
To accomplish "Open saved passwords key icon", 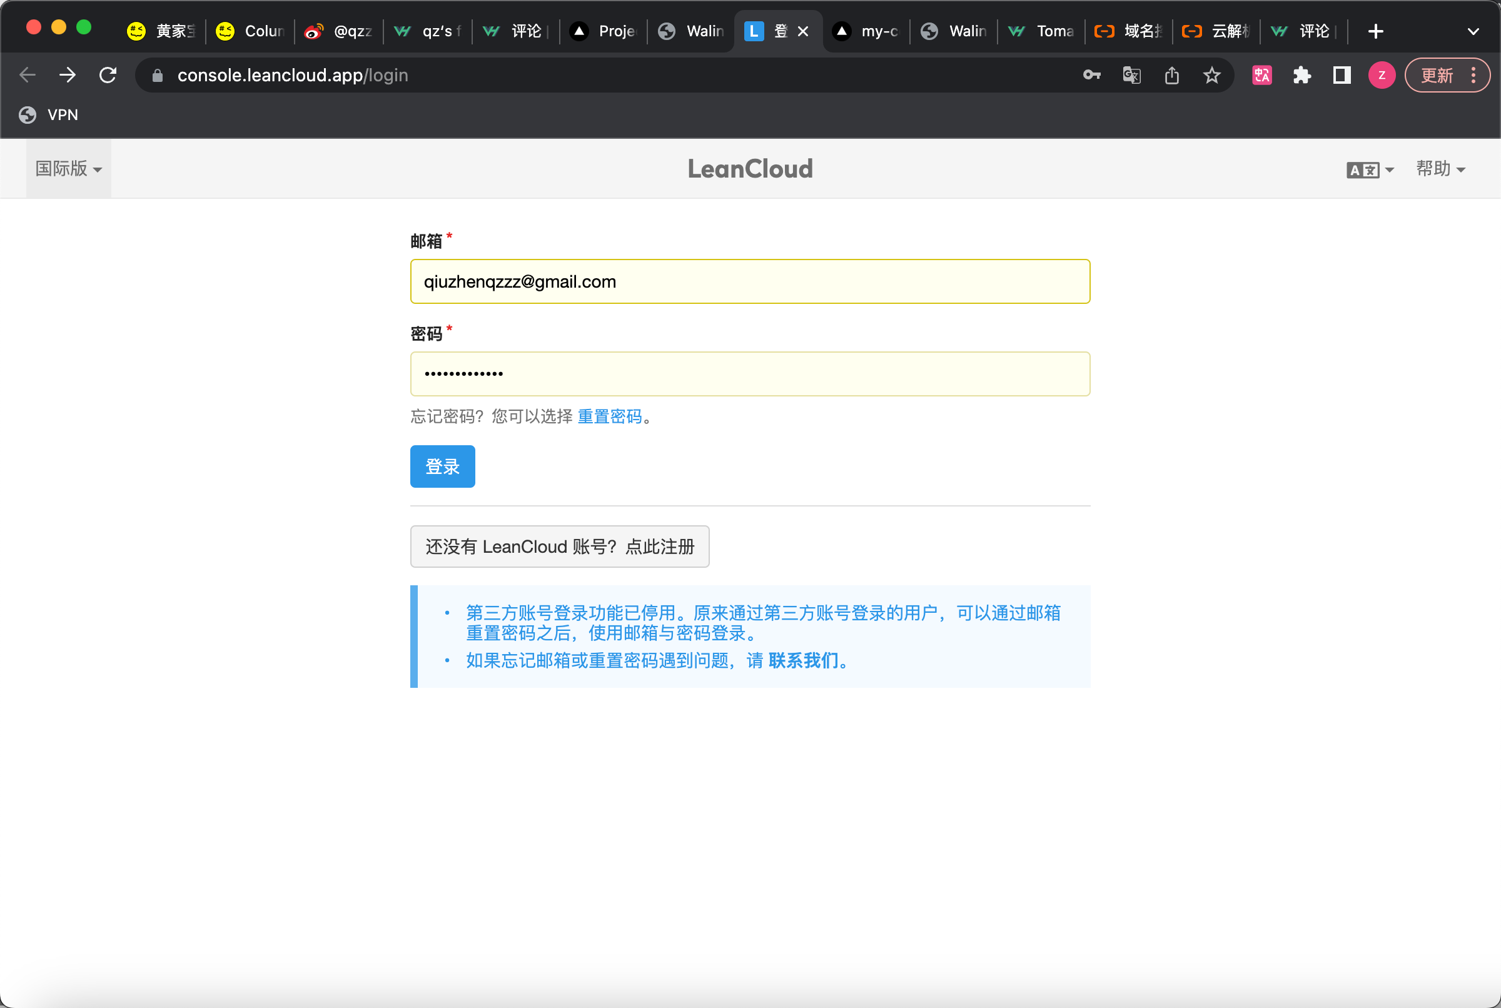I will coord(1091,75).
